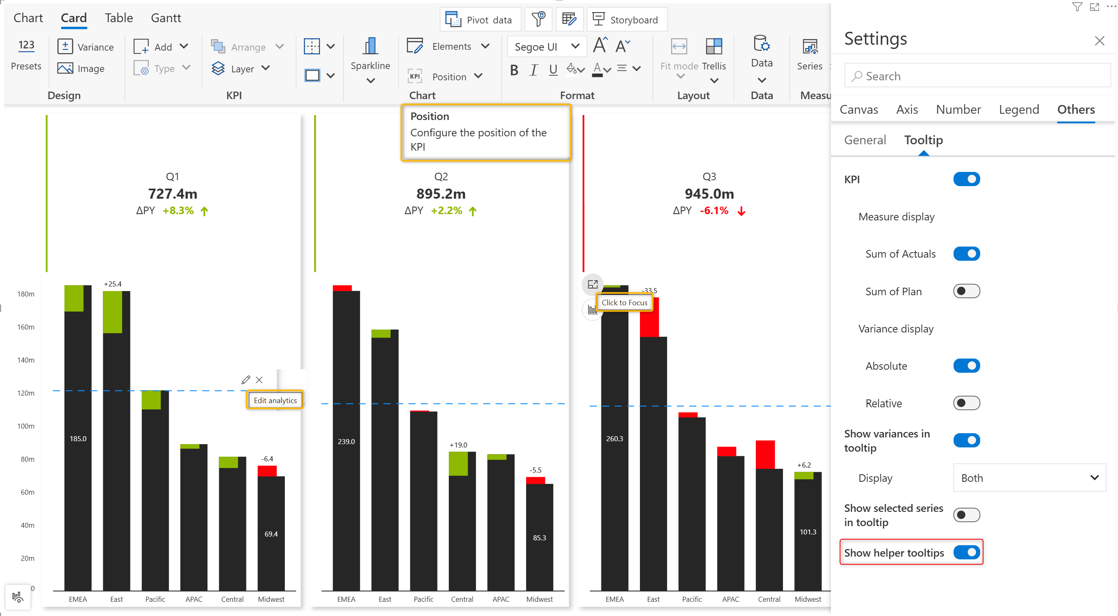The width and height of the screenshot is (1118, 616).
Task: Open the Legend settings tab
Action: pos(1018,109)
